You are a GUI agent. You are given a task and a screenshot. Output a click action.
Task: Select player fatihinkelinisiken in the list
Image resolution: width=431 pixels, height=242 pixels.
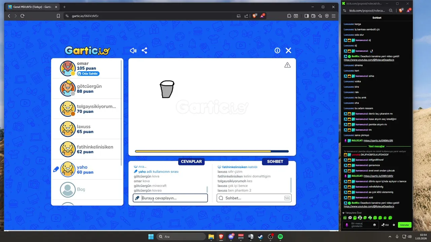pyautogui.click(x=87, y=149)
